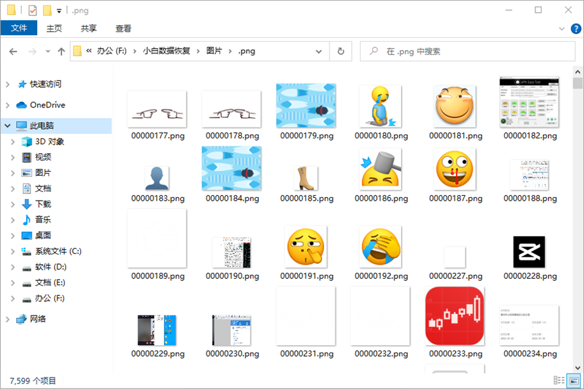Open Help via the question mark icon
Screen dimensions: 584x389
575,29
